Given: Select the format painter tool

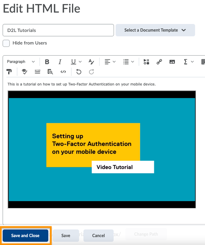Looking at the screenshot, I should (x=9, y=72).
